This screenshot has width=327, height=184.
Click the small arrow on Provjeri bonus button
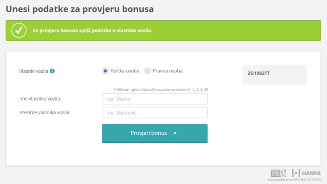(x=176, y=133)
